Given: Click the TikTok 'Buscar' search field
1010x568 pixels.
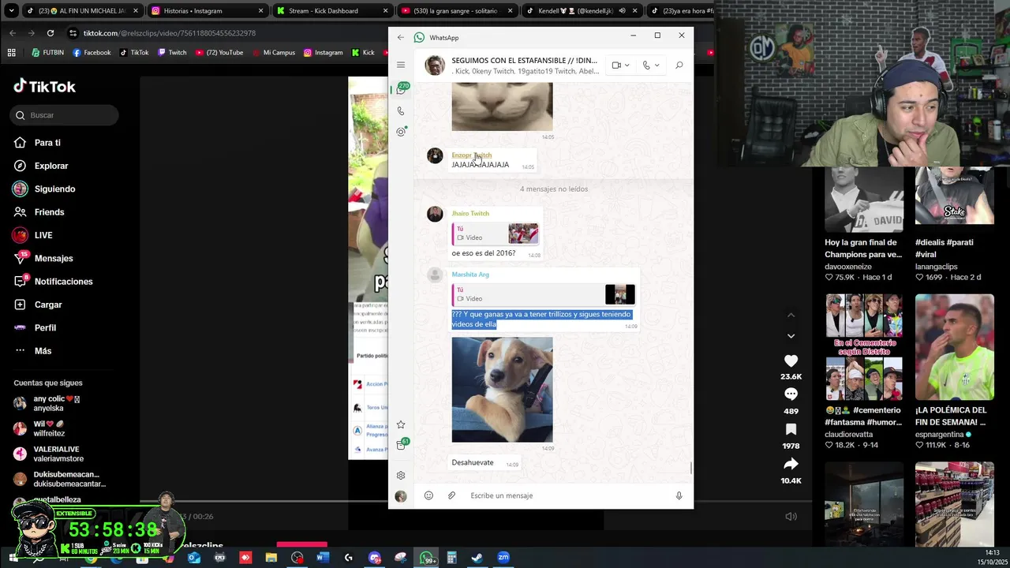Looking at the screenshot, I should (x=65, y=115).
